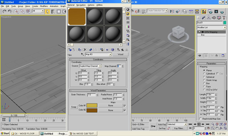Click Align tool in main toolbar
The width and height of the screenshot is (228, 136).
tap(178, 11)
